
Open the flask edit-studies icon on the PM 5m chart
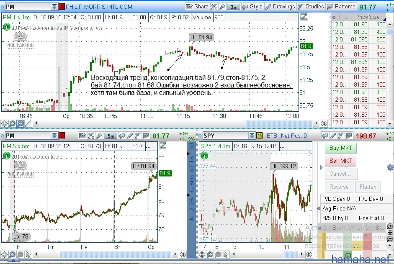click(x=91, y=136)
